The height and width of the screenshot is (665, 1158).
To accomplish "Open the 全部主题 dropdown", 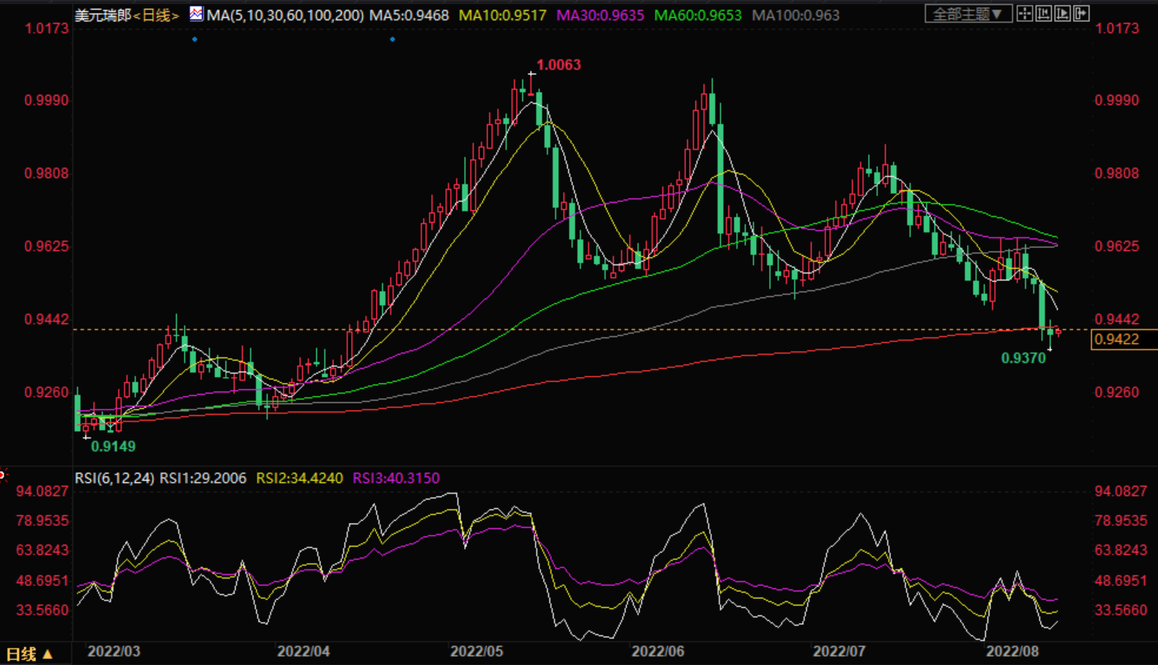I will tap(968, 14).
